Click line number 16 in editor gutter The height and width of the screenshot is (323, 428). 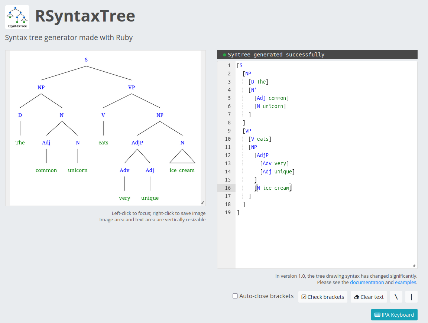(227, 188)
